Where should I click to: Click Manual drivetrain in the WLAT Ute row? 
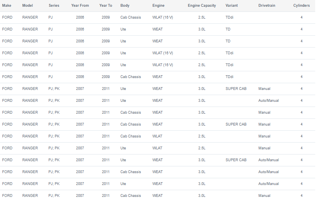click(264, 148)
